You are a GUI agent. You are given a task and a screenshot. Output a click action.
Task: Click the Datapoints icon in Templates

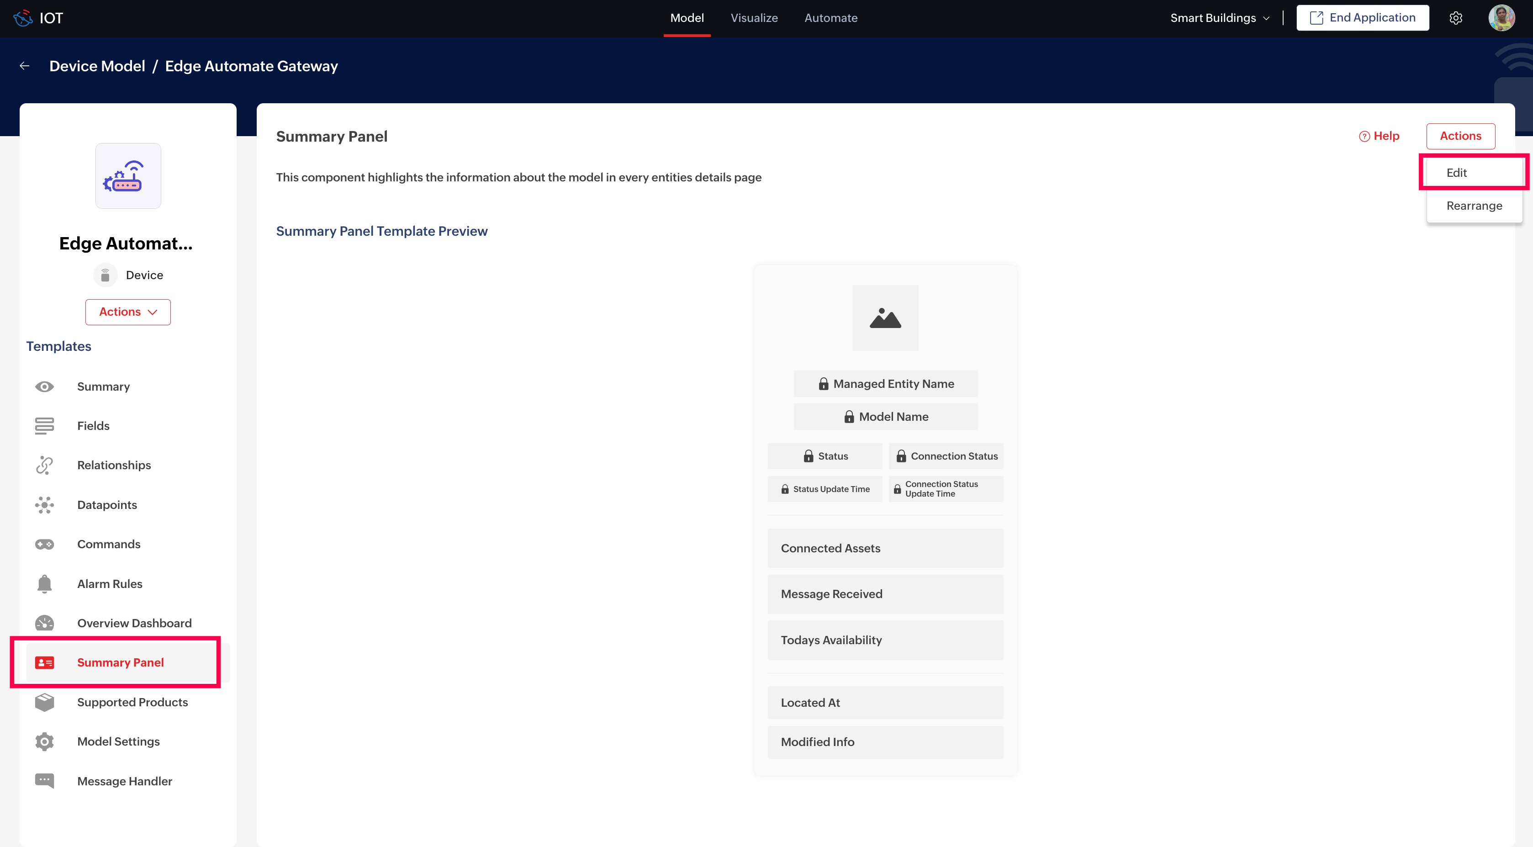[44, 505]
